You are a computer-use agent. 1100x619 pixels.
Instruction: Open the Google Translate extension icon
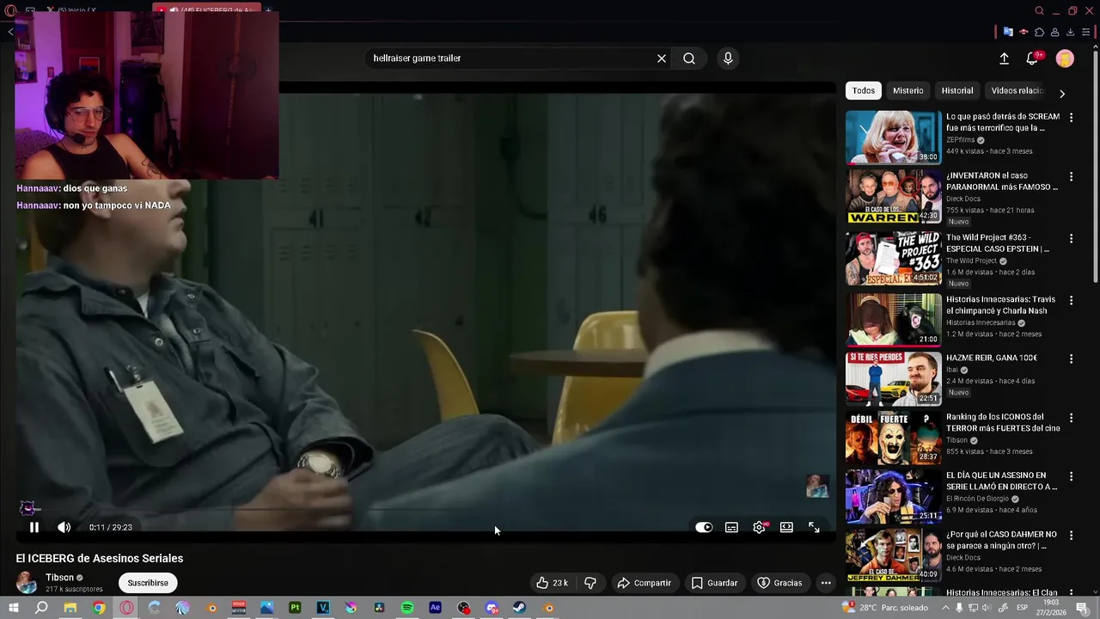pyautogui.click(x=1008, y=32)
